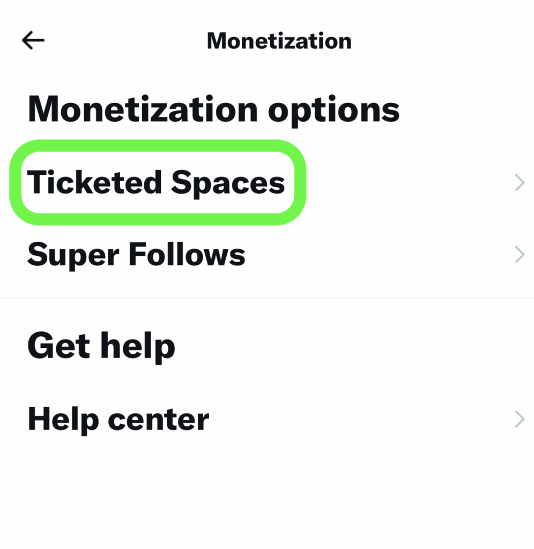Image resolution: width=534 pixels, height=549 pixels.
Task: Click the chevron beside Super Follows
Action: [519, 255]
